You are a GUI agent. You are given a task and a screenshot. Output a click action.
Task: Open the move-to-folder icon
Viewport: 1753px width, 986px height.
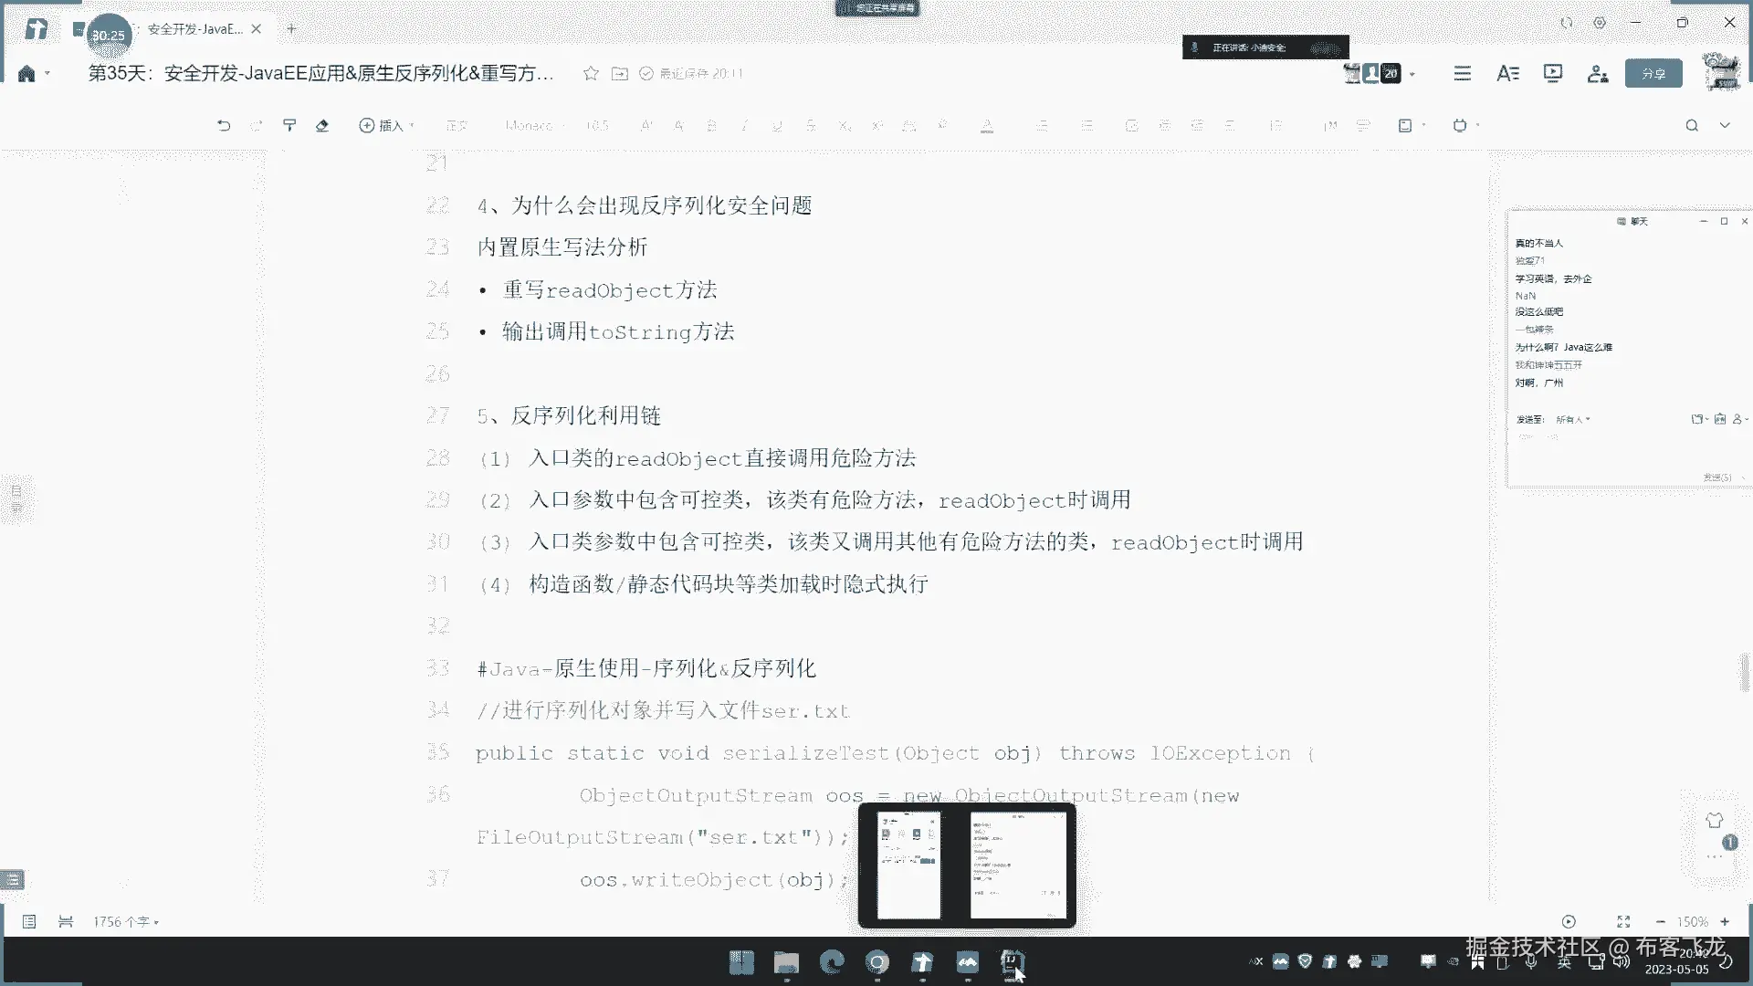[620, 73]
